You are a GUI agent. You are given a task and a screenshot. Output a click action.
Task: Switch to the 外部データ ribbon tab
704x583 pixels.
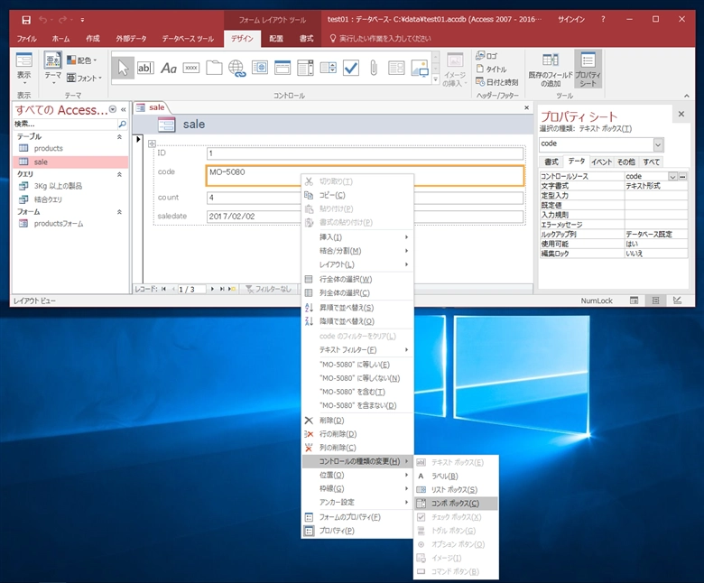[132, 39]
